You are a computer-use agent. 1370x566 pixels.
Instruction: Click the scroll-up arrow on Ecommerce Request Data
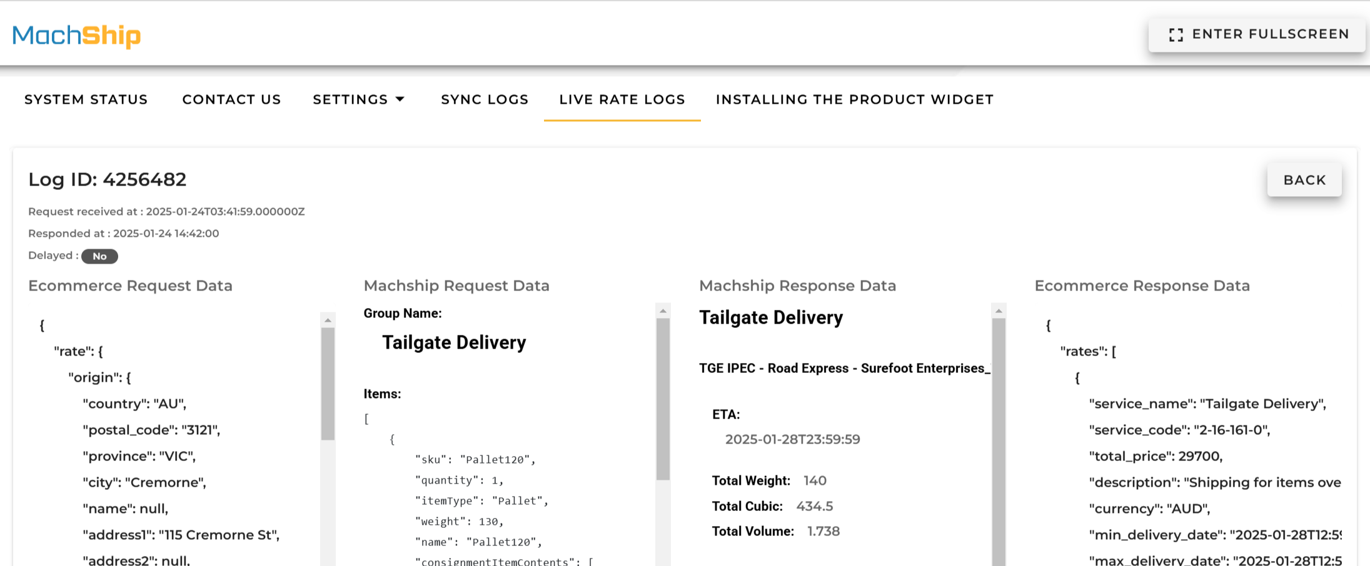(x=327, y=320)
